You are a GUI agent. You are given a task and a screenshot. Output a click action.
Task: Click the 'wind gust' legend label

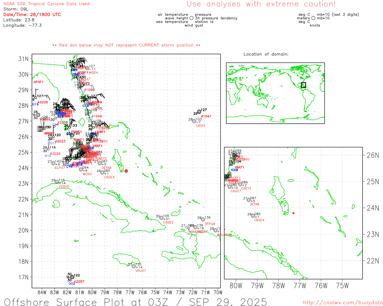tap(194, 25)
